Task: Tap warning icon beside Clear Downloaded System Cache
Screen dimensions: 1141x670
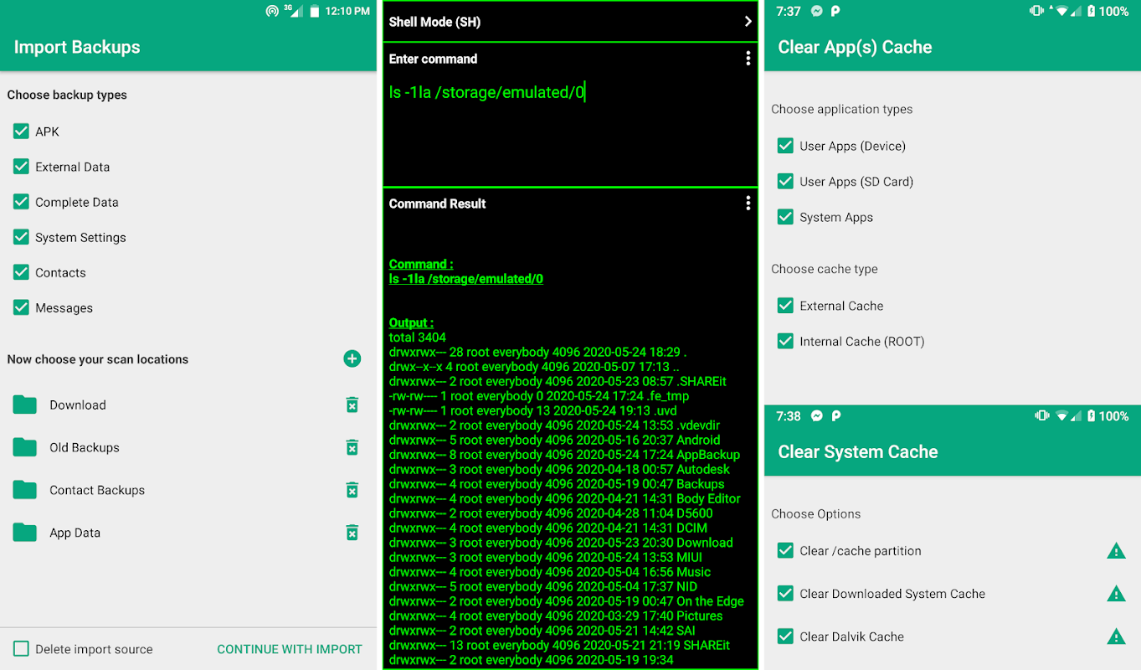Action: click(1116, 594)
